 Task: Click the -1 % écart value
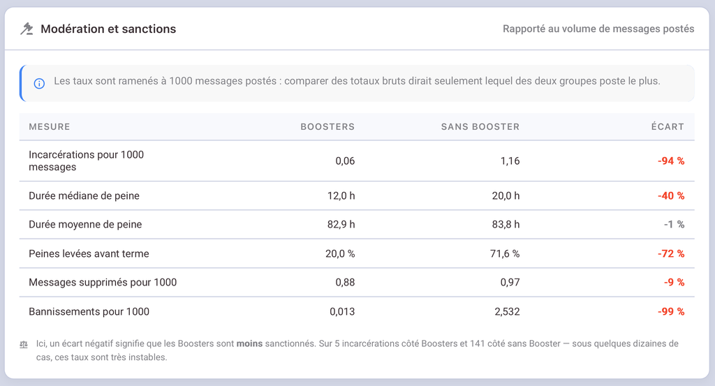(x=674, y=224)
